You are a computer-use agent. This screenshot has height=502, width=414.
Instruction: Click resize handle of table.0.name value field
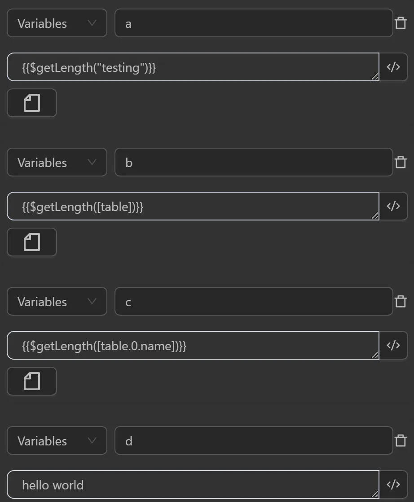[374, 355]
